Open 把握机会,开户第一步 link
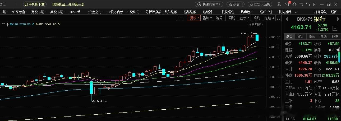Image resolution: width=341 pixels, height=121 pixels. (68, 4)
